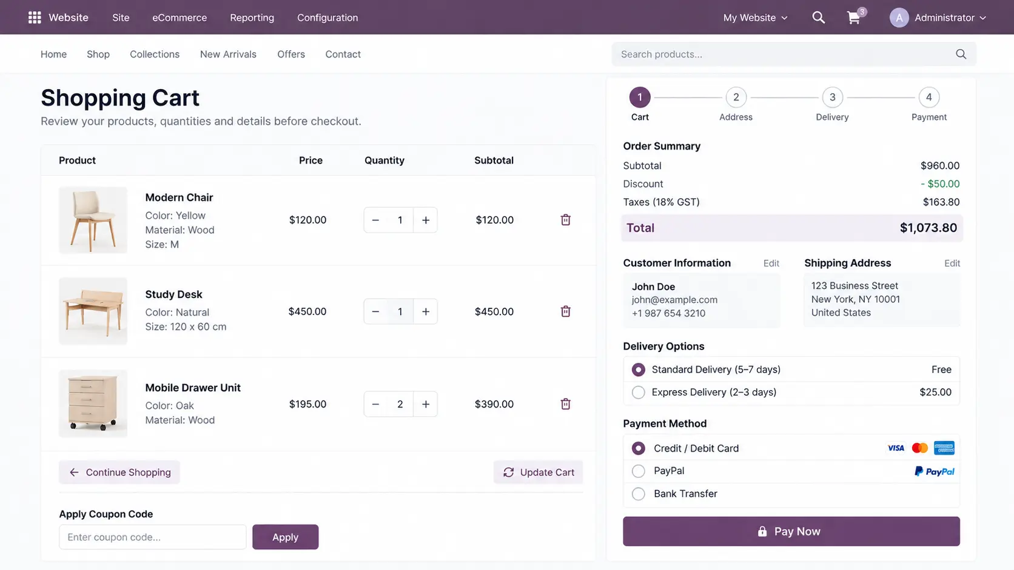Choose Bank Transfer payment method
Image resolution: width=1014 pixels, height=570 pixels.
click(x=638, y=494)
